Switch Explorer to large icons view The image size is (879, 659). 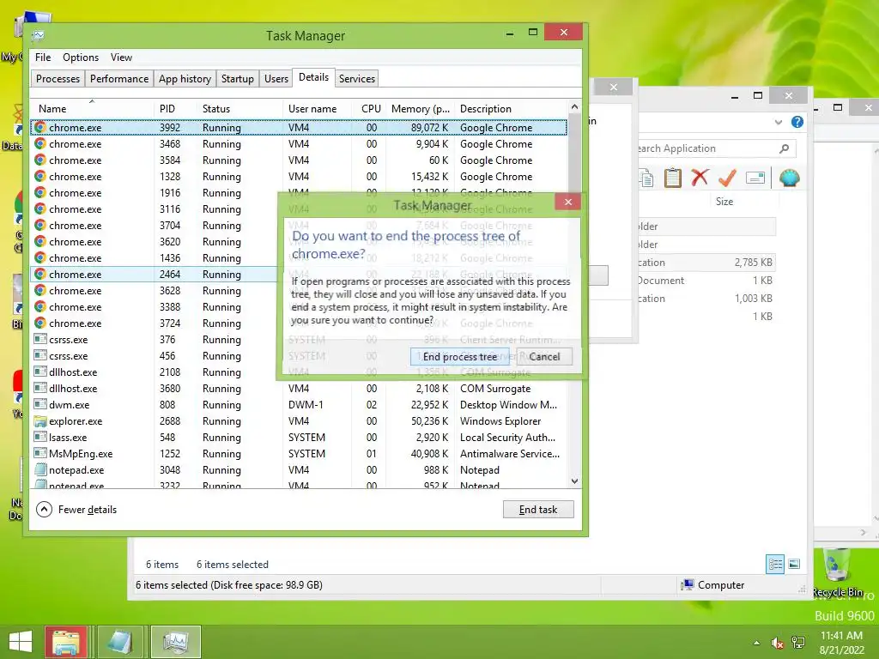(794, 565)
